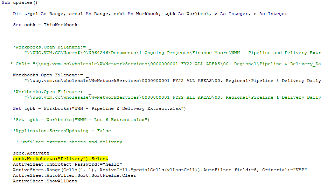This screenshot has height=189, width=321.
Task: Click the last commented 'Workbooks.Open Filename:=' line
Action: (x=52, y=92)
